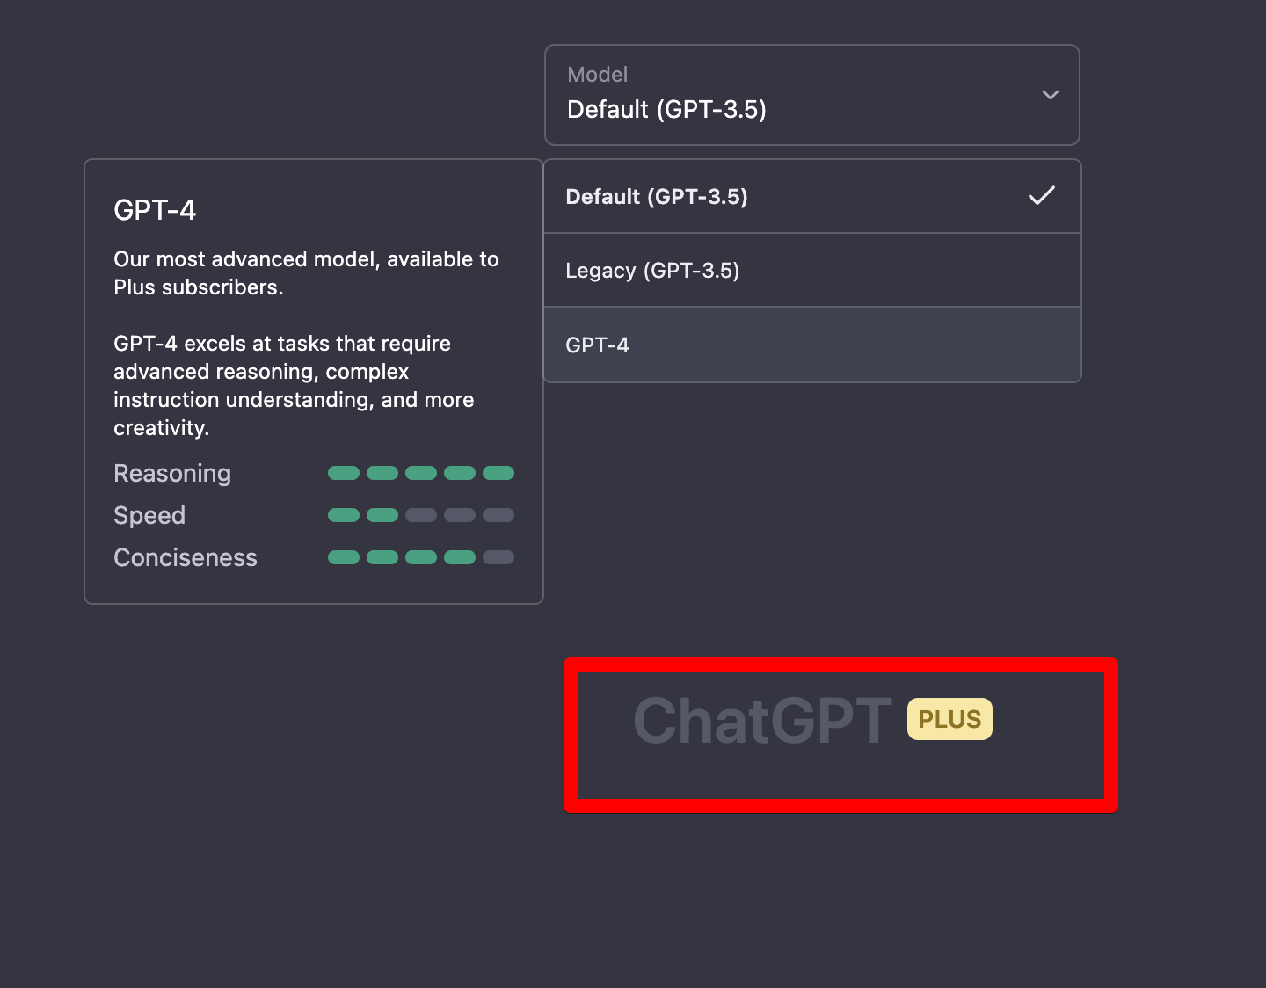The width and height of the screenshot is (1266, 988).
Task: Click the last green Reasoning rating pill
Action: (498, 473)
